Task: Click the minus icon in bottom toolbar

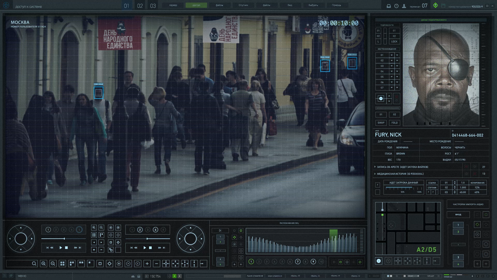Action: 157,264
